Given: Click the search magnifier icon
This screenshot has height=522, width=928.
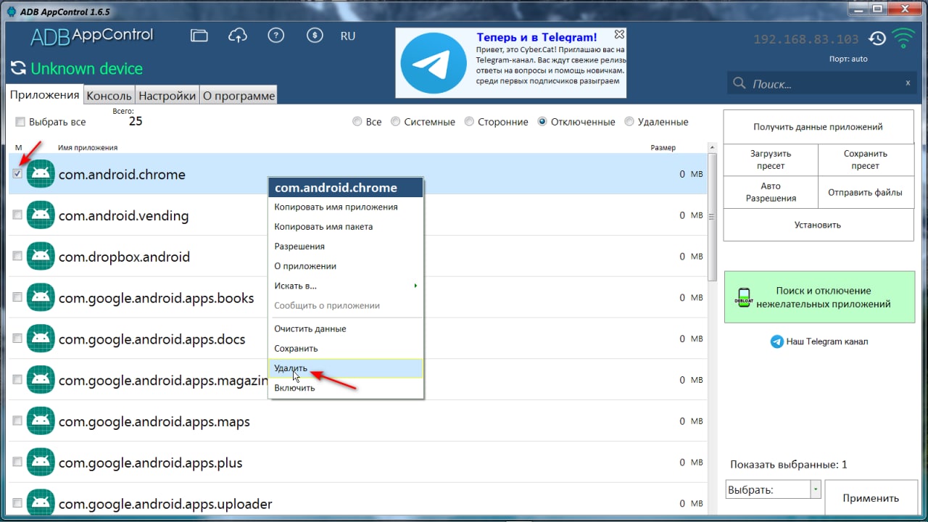Looking at the screenshot, I should click(x=739, y=83).
